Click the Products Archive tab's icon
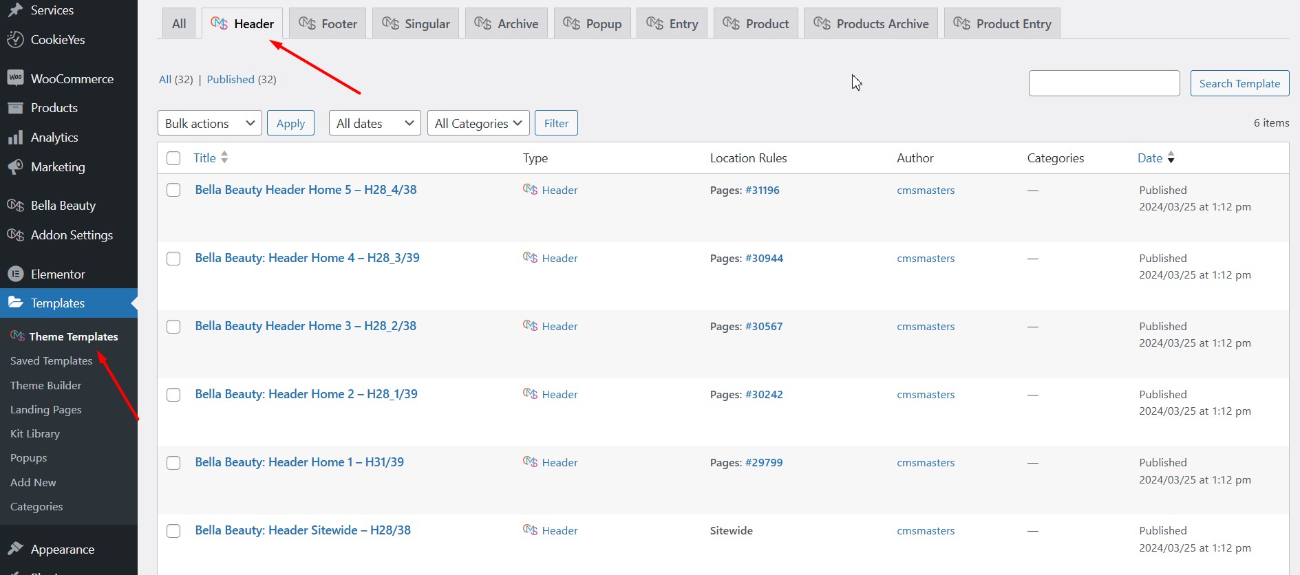 pyautogui.click(x=822, y=23)
